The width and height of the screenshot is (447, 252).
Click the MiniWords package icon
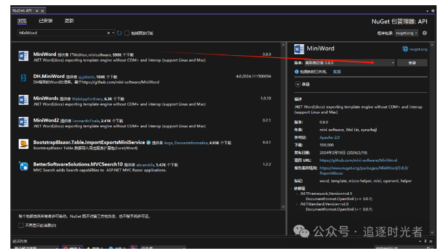click(x=23, y=100)
